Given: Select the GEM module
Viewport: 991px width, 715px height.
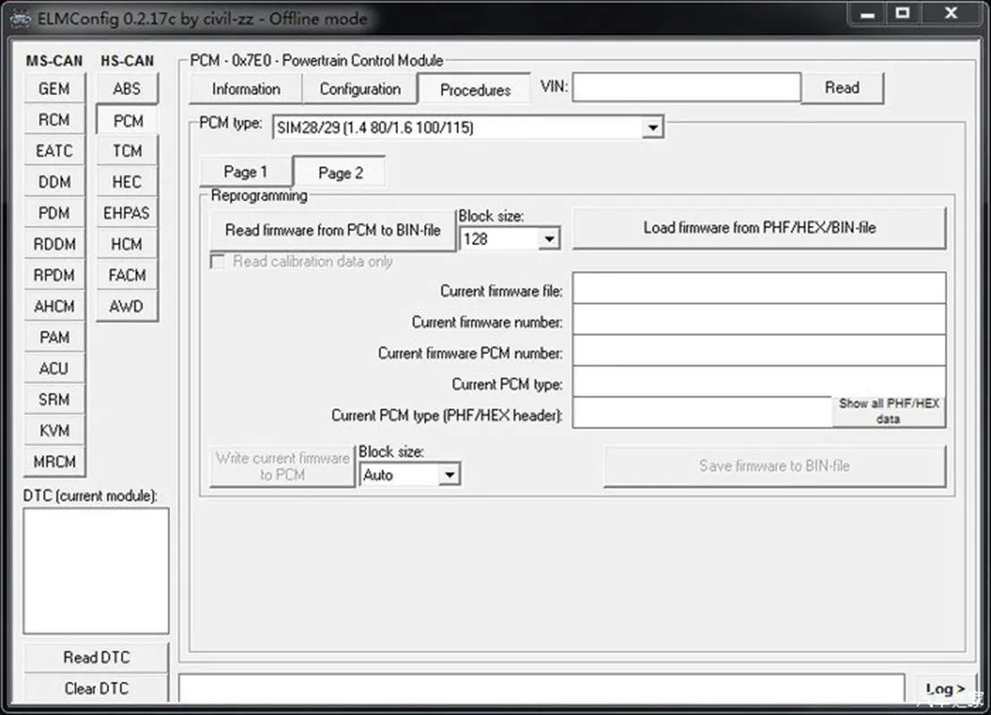Looking at the screenshot, I should (x=55, y=88).
